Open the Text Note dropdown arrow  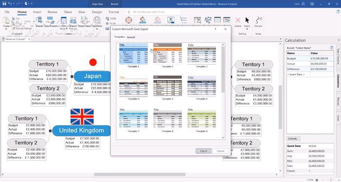(67, 29)
